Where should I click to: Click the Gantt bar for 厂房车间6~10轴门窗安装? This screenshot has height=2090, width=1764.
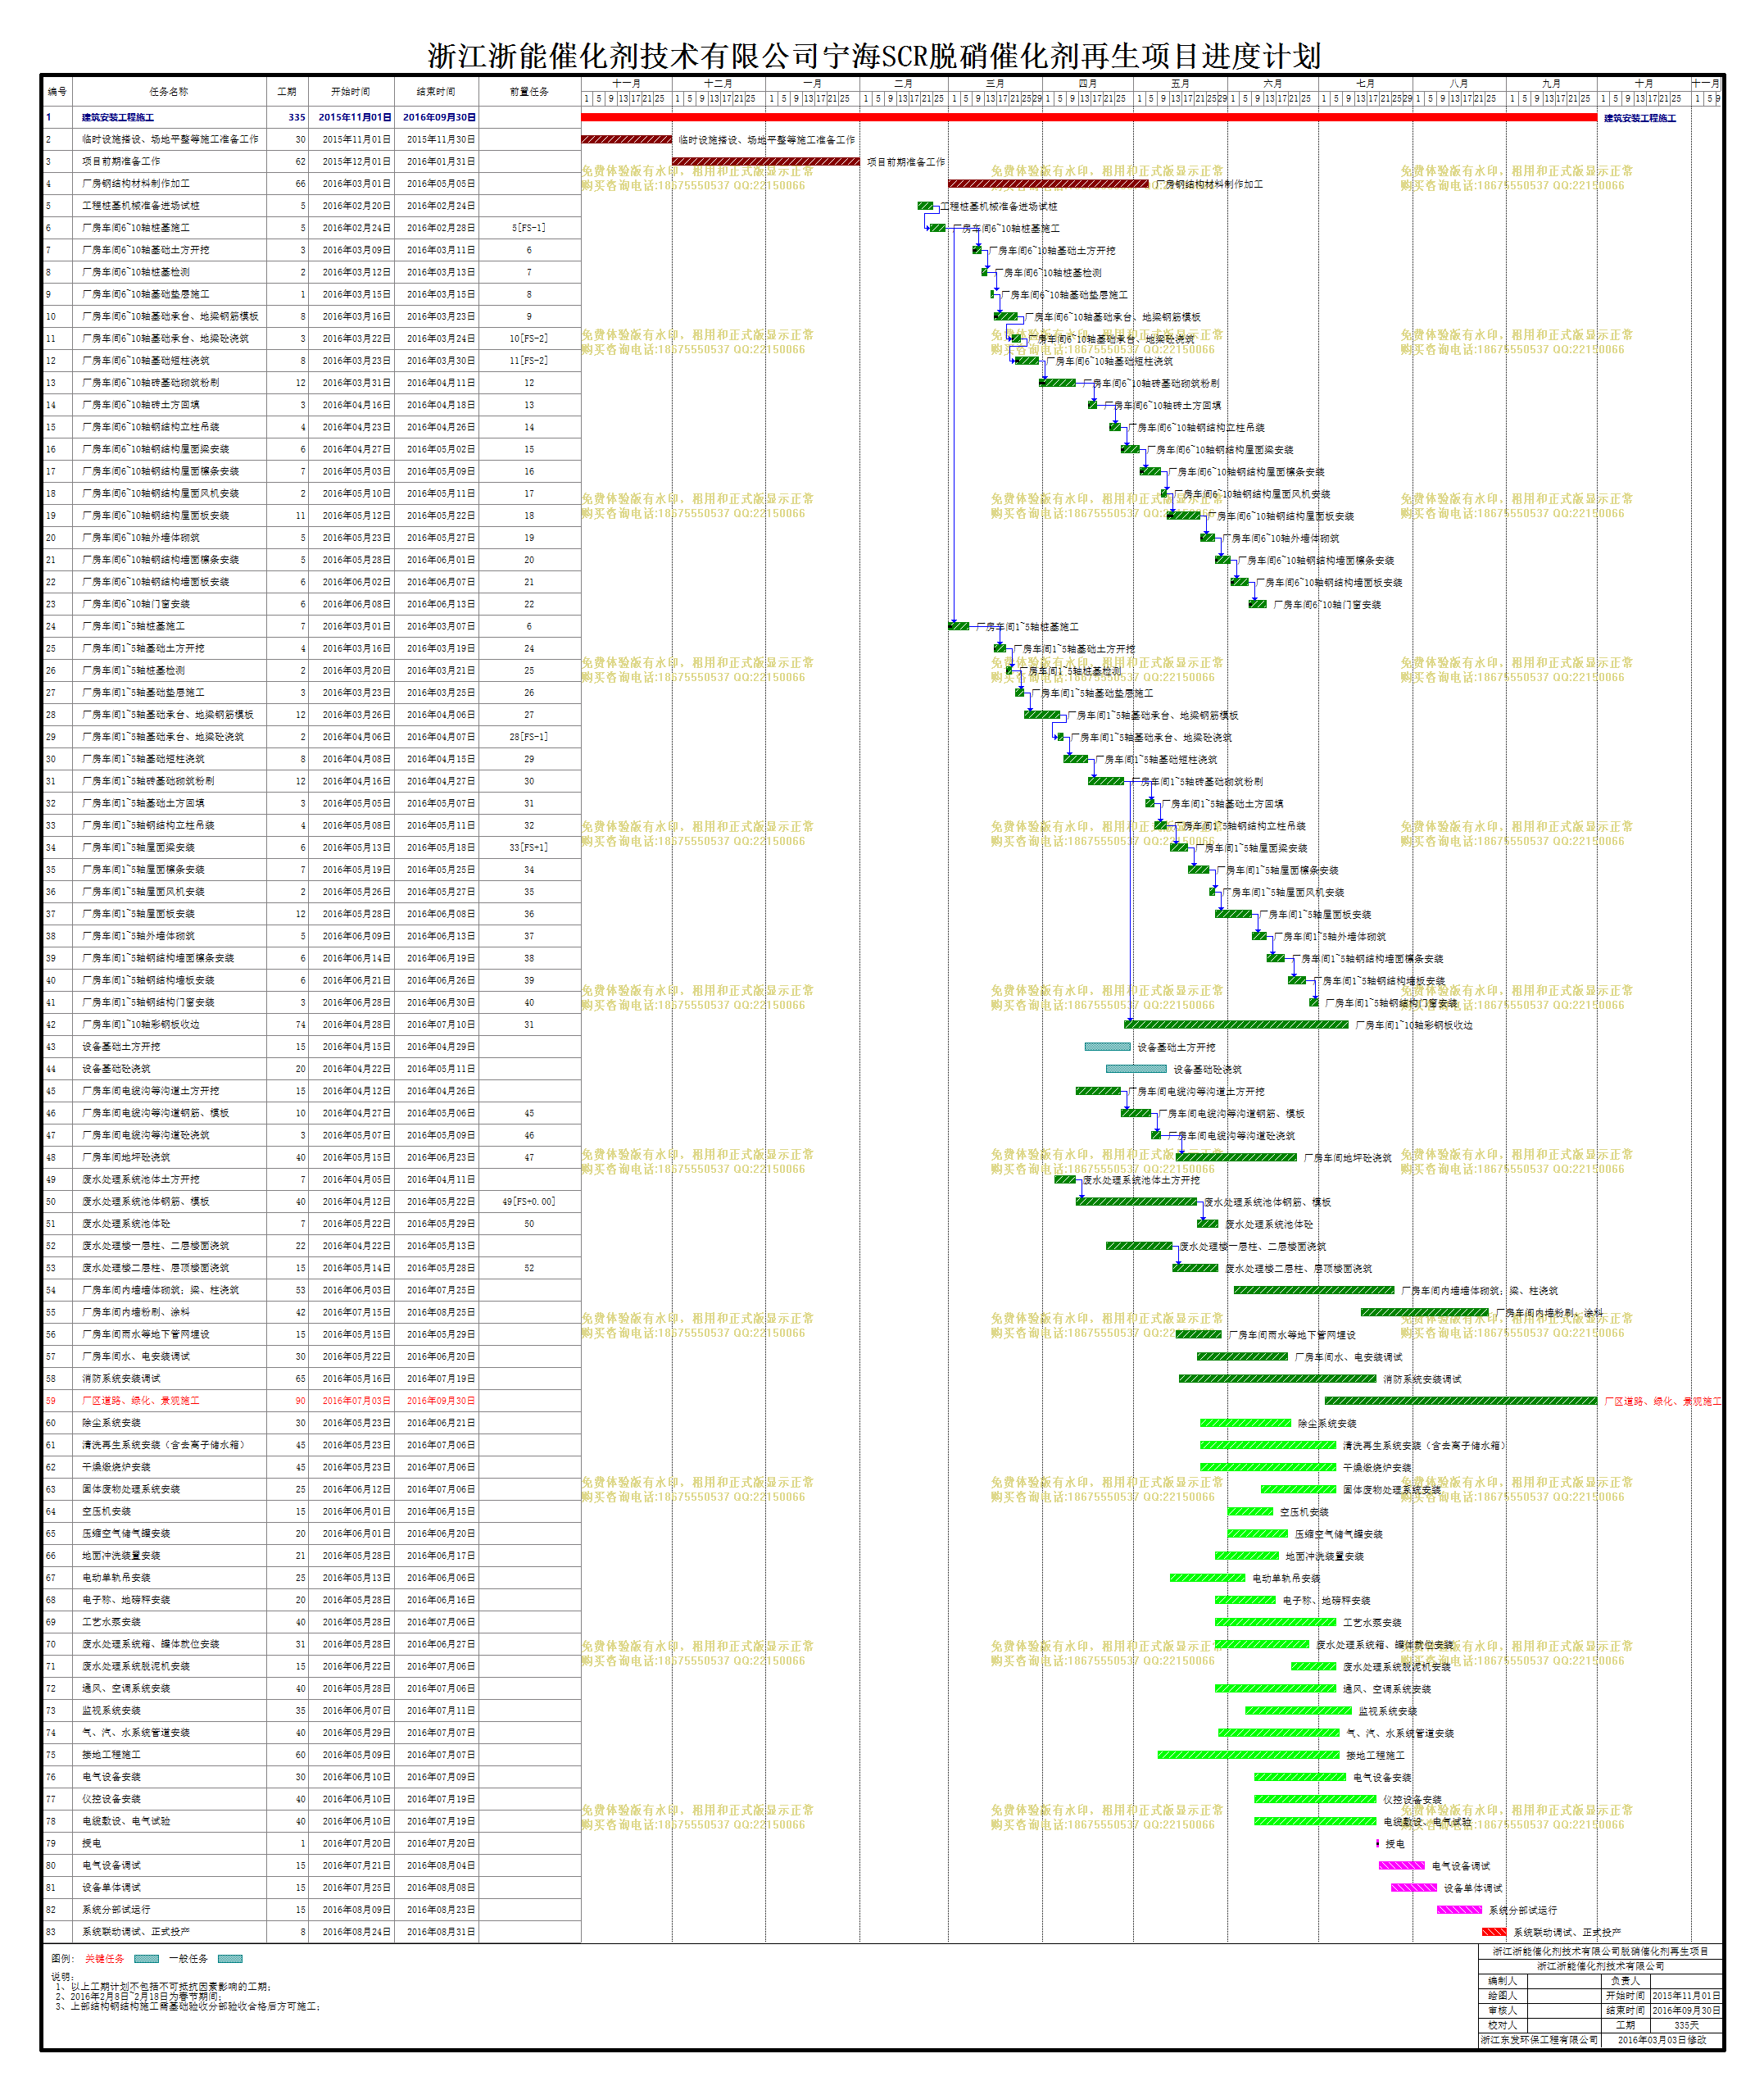point(1258,604)
